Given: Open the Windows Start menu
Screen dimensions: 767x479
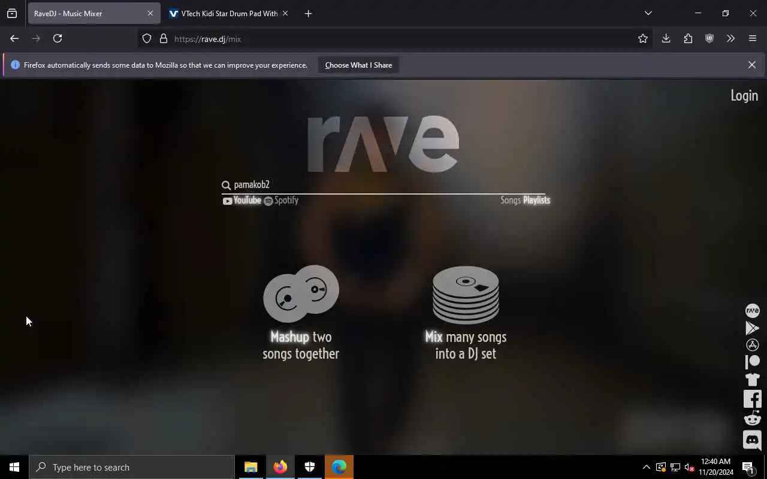Looking at the screenshot, I should point(14,467).
